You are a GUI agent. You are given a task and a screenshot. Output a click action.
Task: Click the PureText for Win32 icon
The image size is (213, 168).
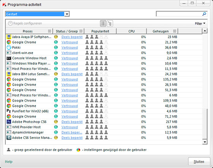(x=9, y=111)
